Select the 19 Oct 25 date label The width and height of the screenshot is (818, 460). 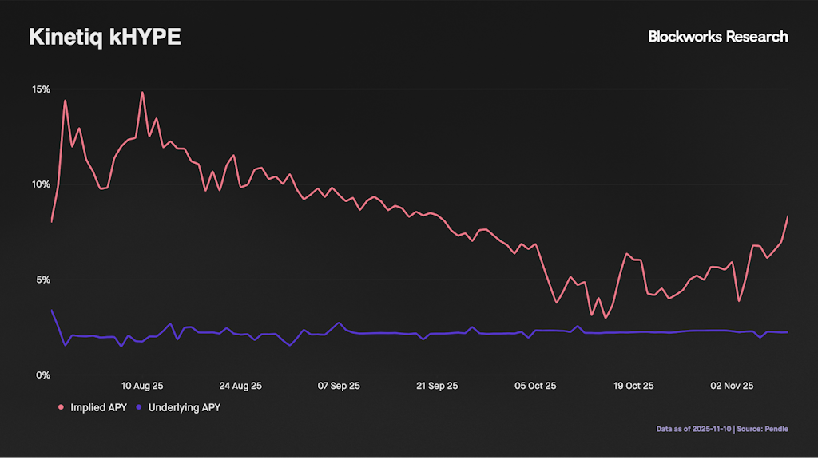(633, 386)
